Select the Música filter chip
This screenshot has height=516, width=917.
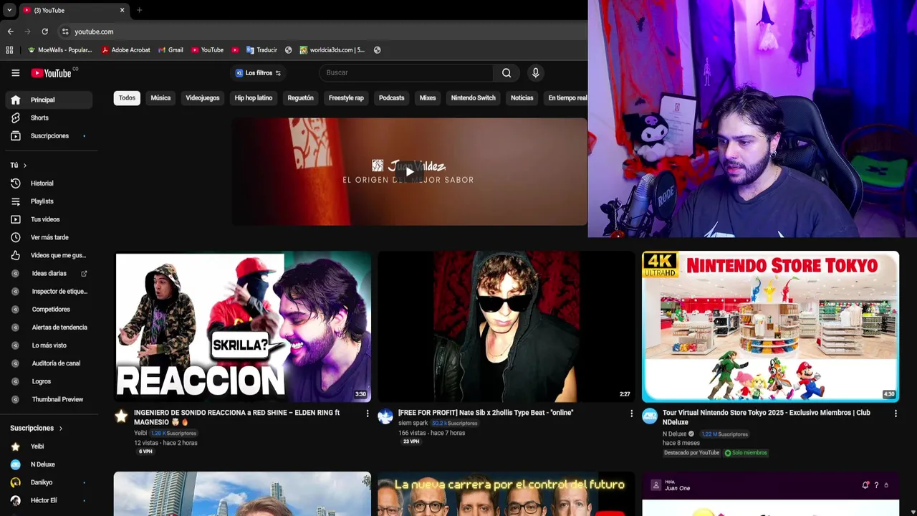(160, 98)
